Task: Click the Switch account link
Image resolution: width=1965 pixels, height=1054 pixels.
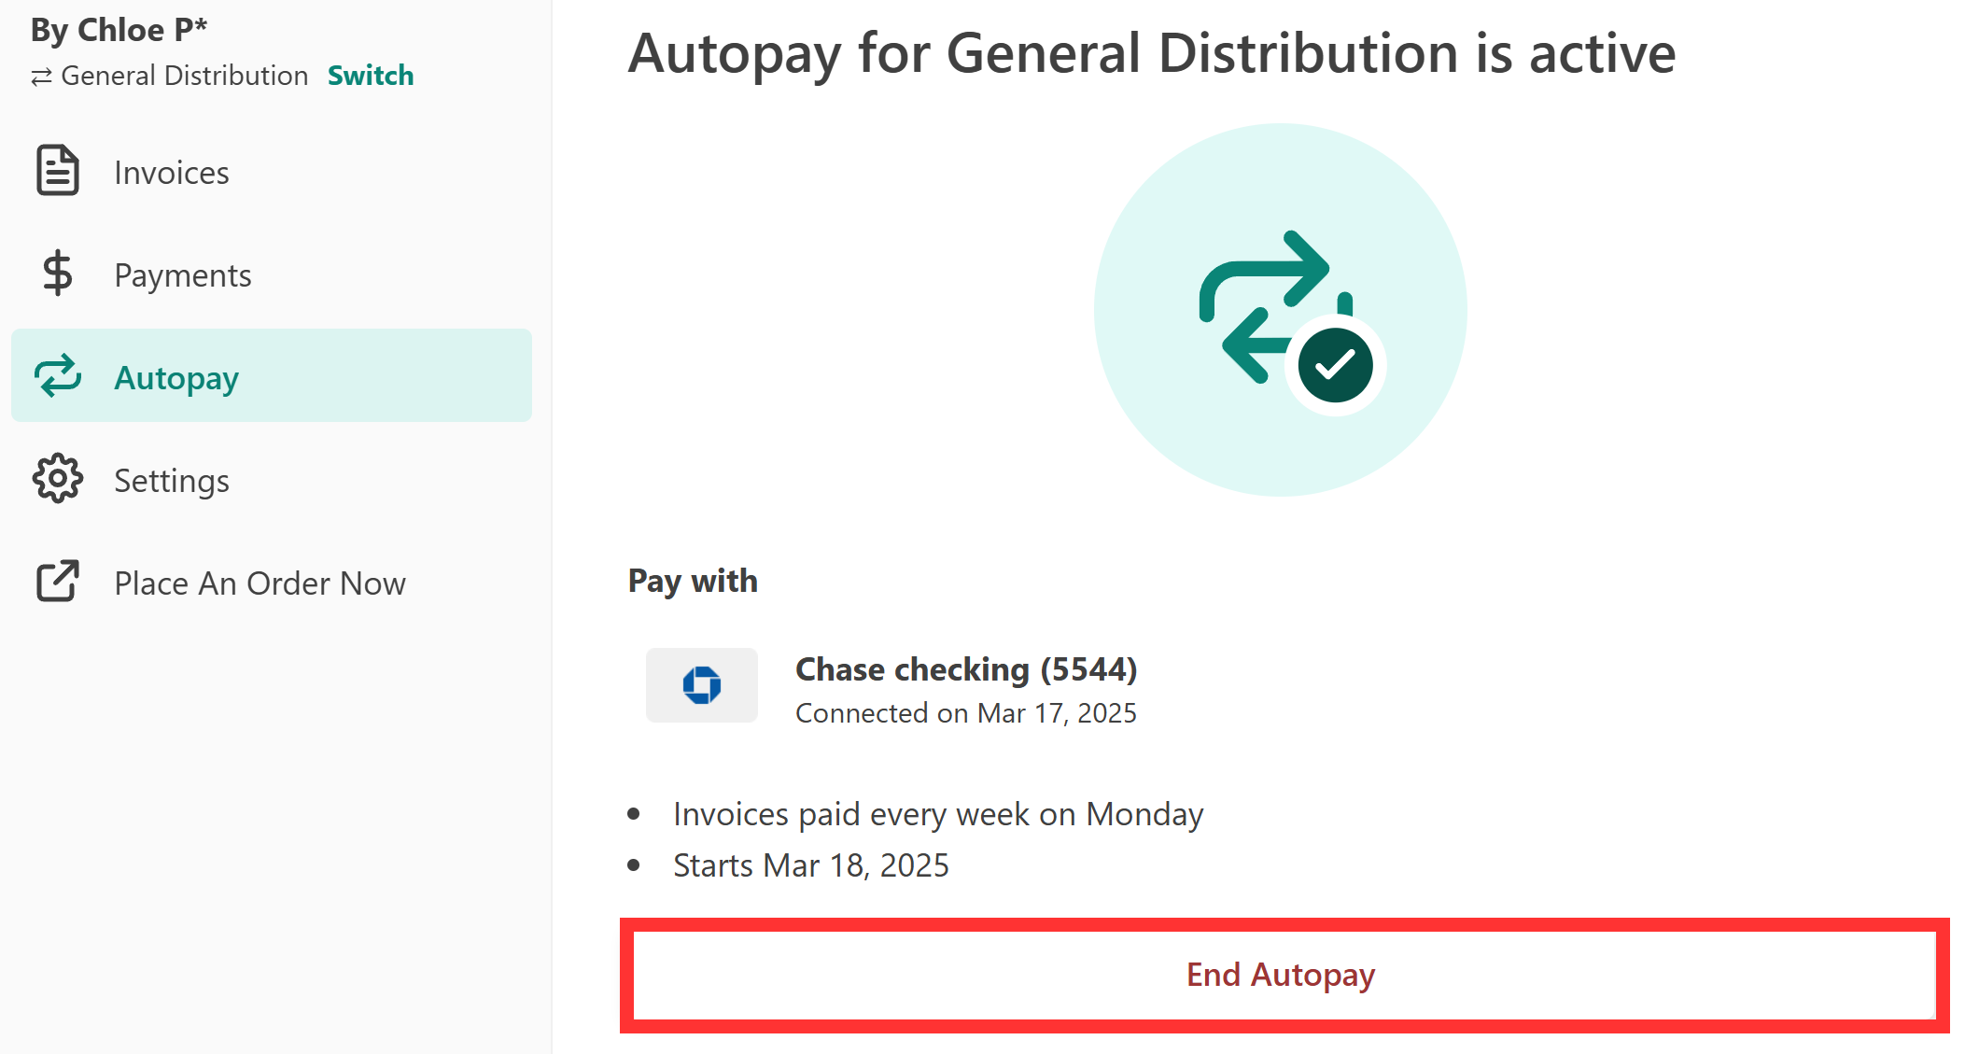Action: tap(371, 76)
